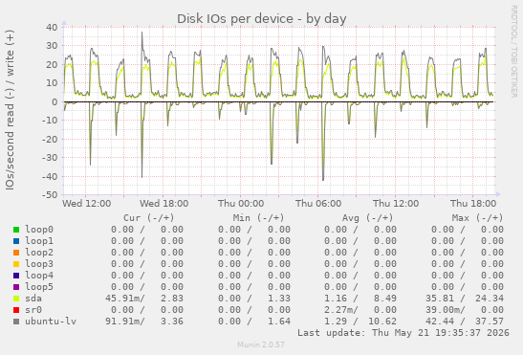Viewport: 523px width, 355px height.
Task: Click the Thu 12:00 axis label
Action: coord(396,204)
